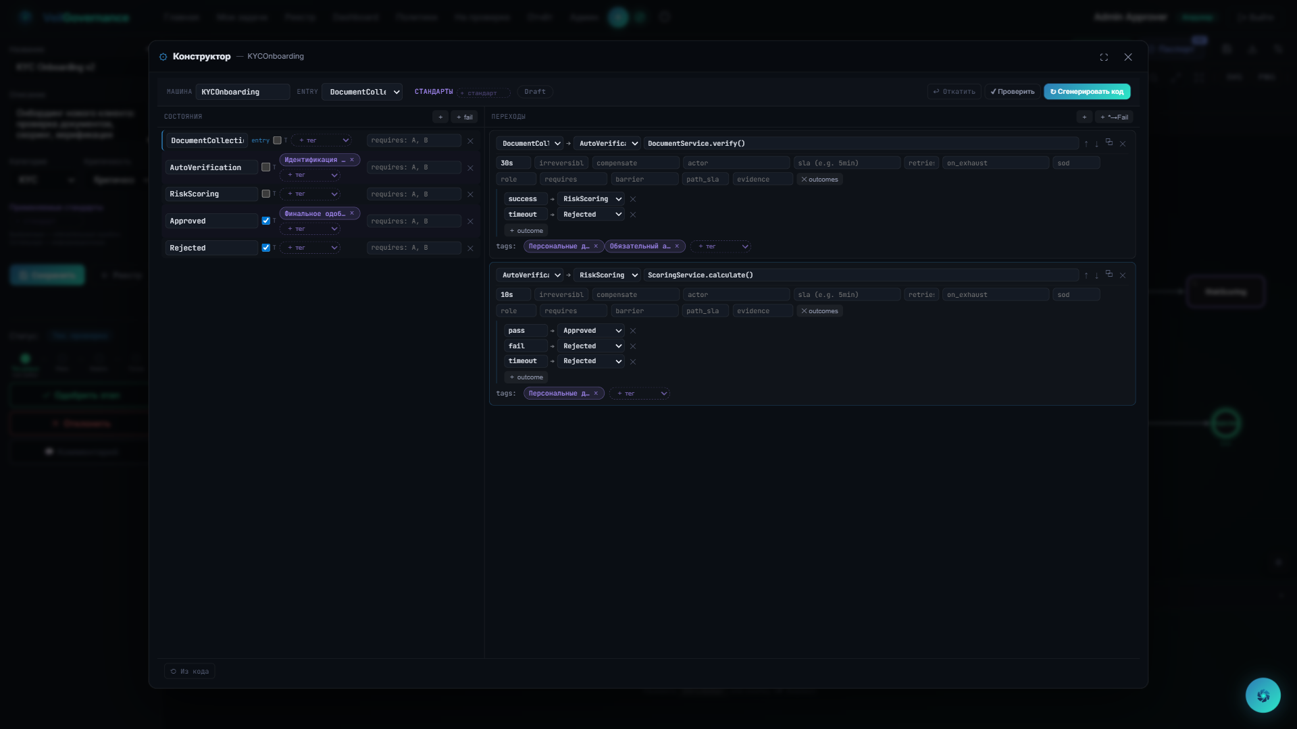The height and width of the screenshot is (729, 1297).
Task: Uncheck terminal checkbox for Approved state
Action: 265,221
